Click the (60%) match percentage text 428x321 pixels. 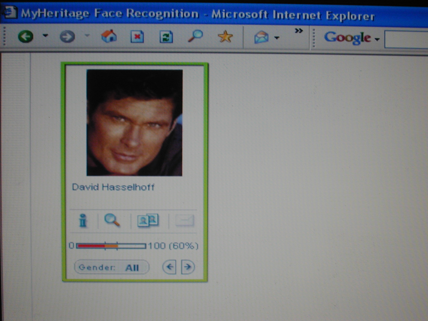(184, 246)
